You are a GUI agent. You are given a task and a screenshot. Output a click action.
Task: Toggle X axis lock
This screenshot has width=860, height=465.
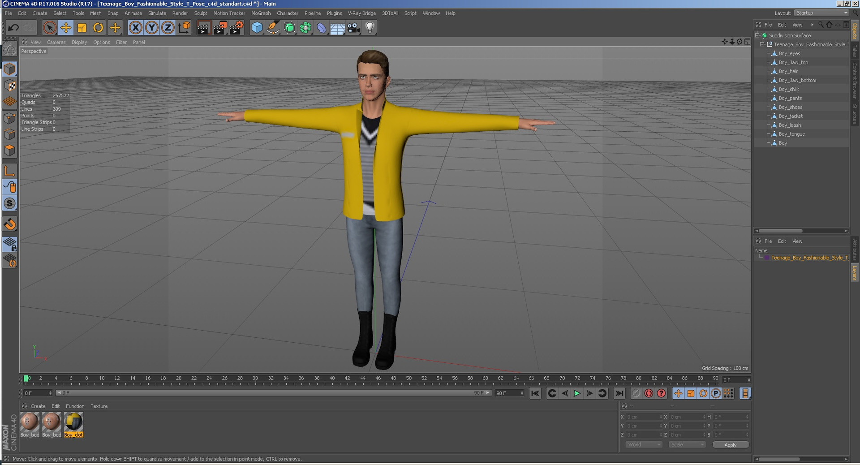click(x=135, y=28)
